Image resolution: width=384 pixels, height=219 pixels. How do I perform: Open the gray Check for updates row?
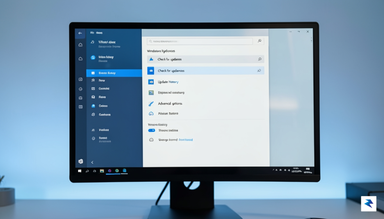[x=205, y=59]
